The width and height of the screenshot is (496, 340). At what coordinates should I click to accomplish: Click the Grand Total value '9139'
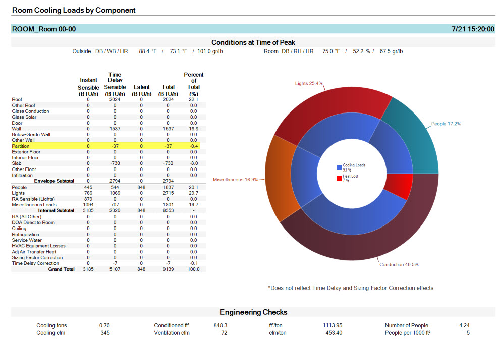[x=169, y=269]
